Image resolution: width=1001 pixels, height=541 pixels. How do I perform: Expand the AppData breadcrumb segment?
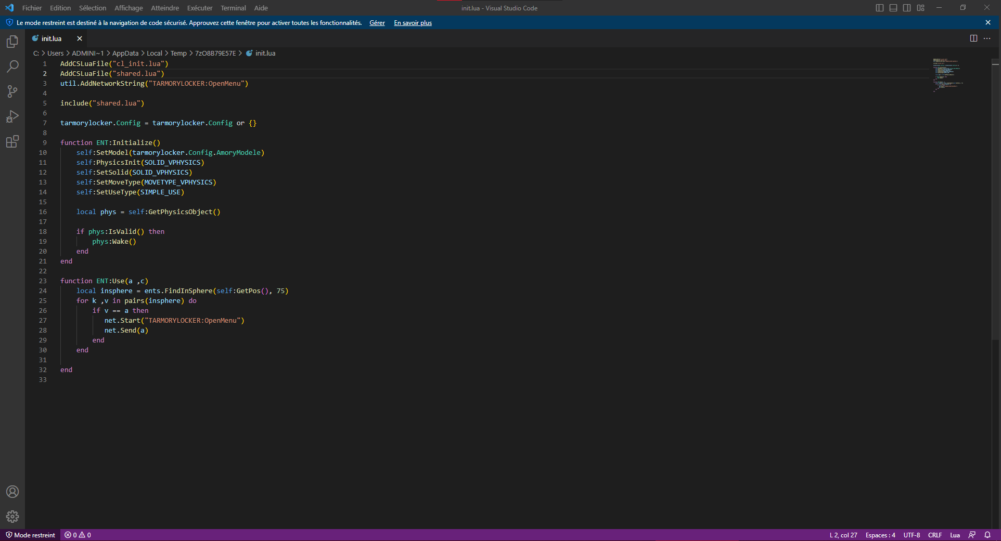125,53
